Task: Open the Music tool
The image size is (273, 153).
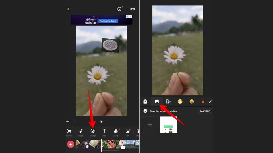Action: coord(81,133)
